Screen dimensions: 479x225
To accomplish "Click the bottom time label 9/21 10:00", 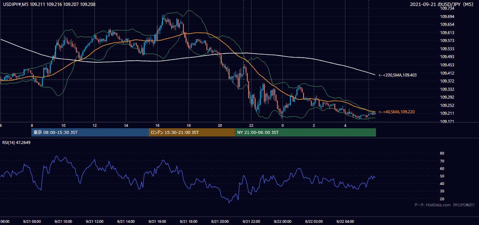I will (63, 222).
